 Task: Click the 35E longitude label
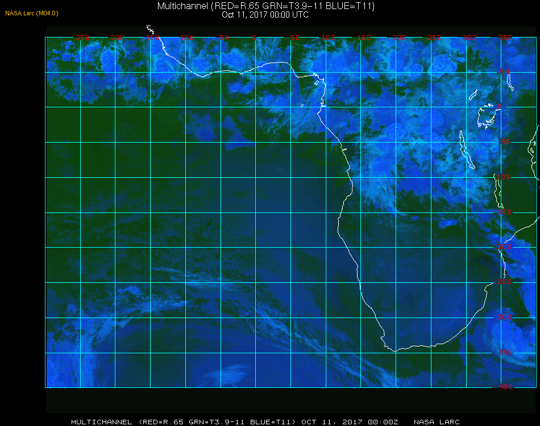(x=505, y=37)
